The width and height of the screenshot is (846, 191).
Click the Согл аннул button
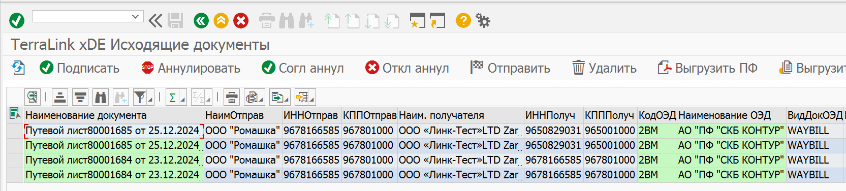click(302, 68)
